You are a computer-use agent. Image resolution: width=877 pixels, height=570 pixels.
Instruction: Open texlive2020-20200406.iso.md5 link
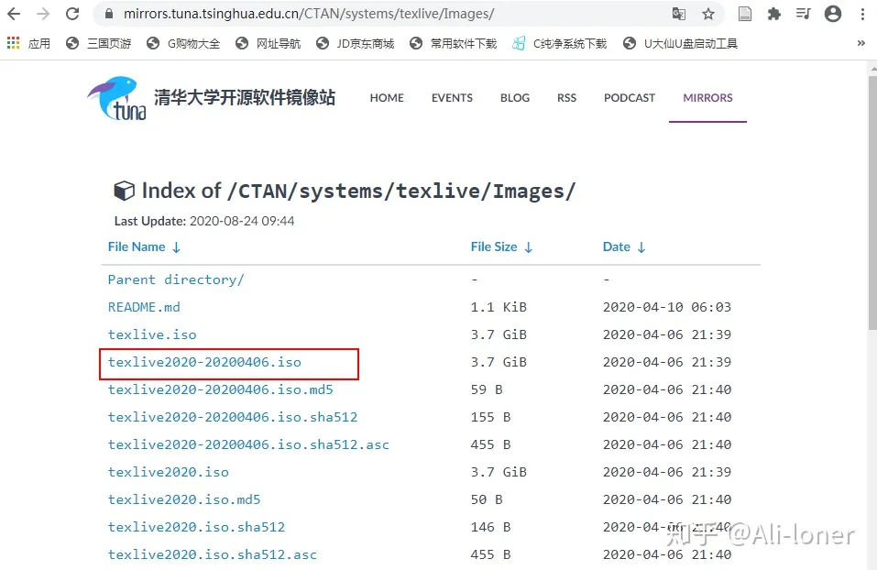220,389
